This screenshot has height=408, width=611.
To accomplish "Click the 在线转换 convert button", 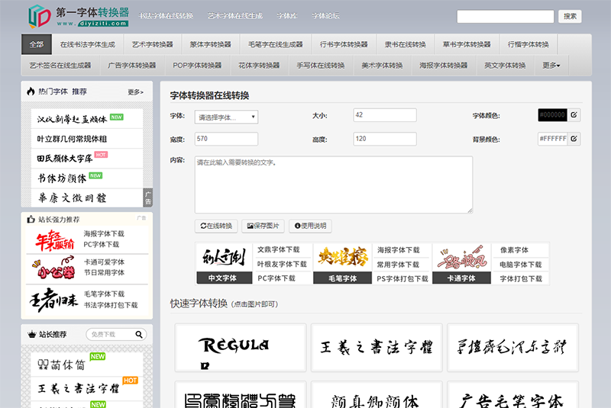I will (x=216, y=226).
